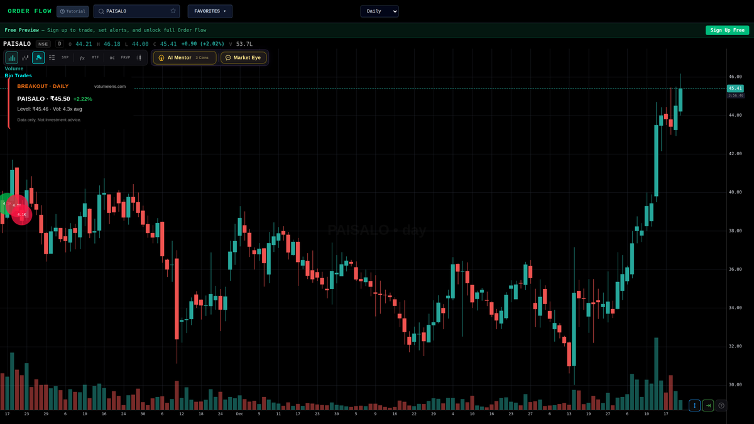Launch the AI Mentor feature
This screenshot has height=424, width=754.
(183, 57)
